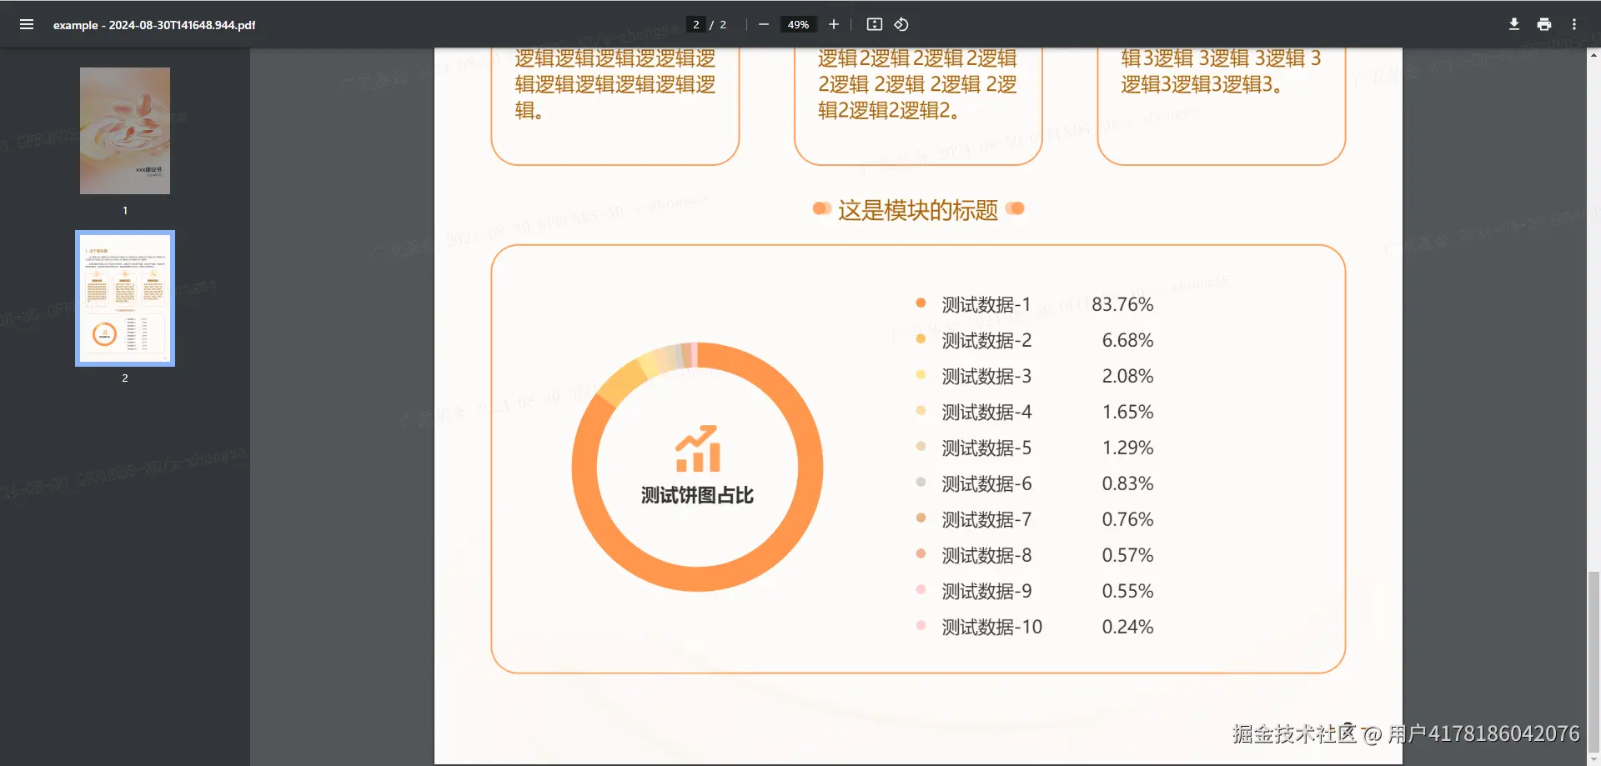Click legend entry 测试数据-3

pyautogui.click(x=986, y=376)
